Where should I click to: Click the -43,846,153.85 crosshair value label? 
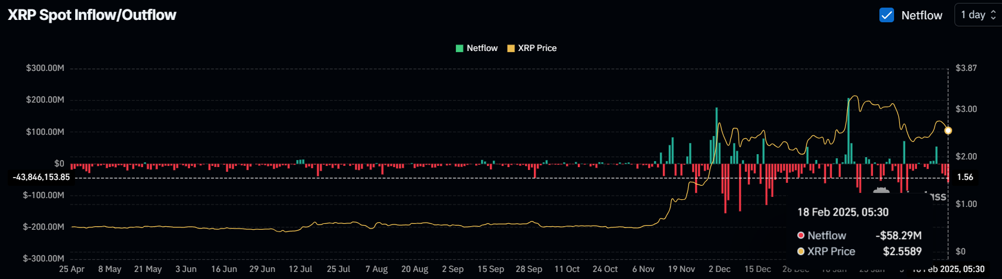pyautogui.click(x=42, y=177)
